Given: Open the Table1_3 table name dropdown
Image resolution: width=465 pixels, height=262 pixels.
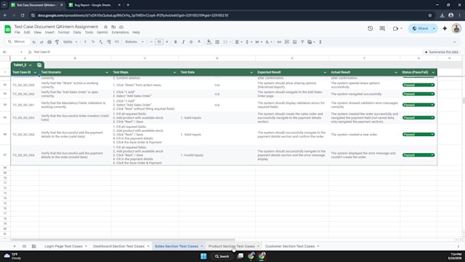Looking at the screenshot, I should (30, 65).
